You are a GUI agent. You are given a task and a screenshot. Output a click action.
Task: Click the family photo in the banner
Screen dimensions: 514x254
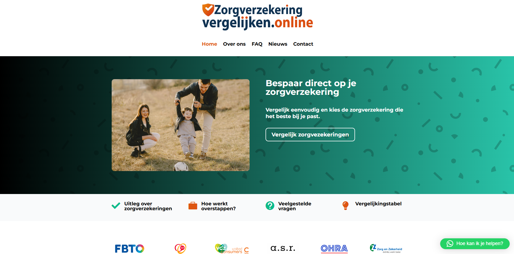(x=181, y=125)
